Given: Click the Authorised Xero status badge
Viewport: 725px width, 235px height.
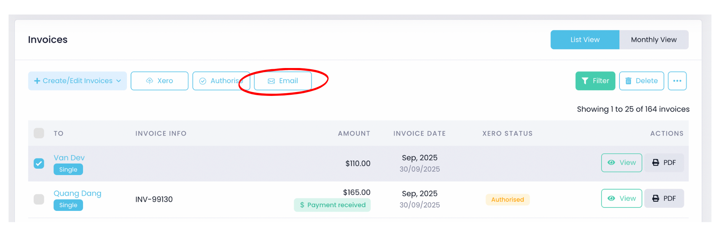Looking at the screenshot, I should (x=507, y=199).
